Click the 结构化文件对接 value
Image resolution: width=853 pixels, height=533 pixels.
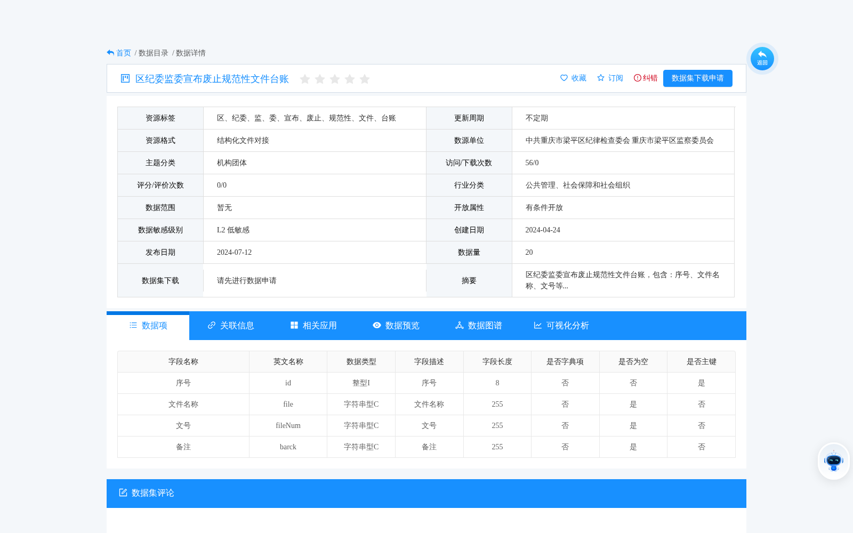tap(243, 141)
